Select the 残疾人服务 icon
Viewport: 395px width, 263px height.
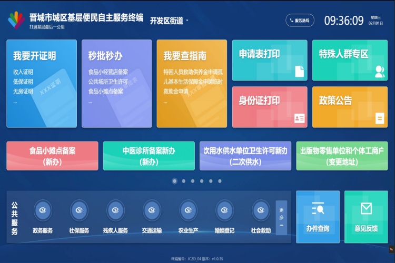(x=115, y=211)
